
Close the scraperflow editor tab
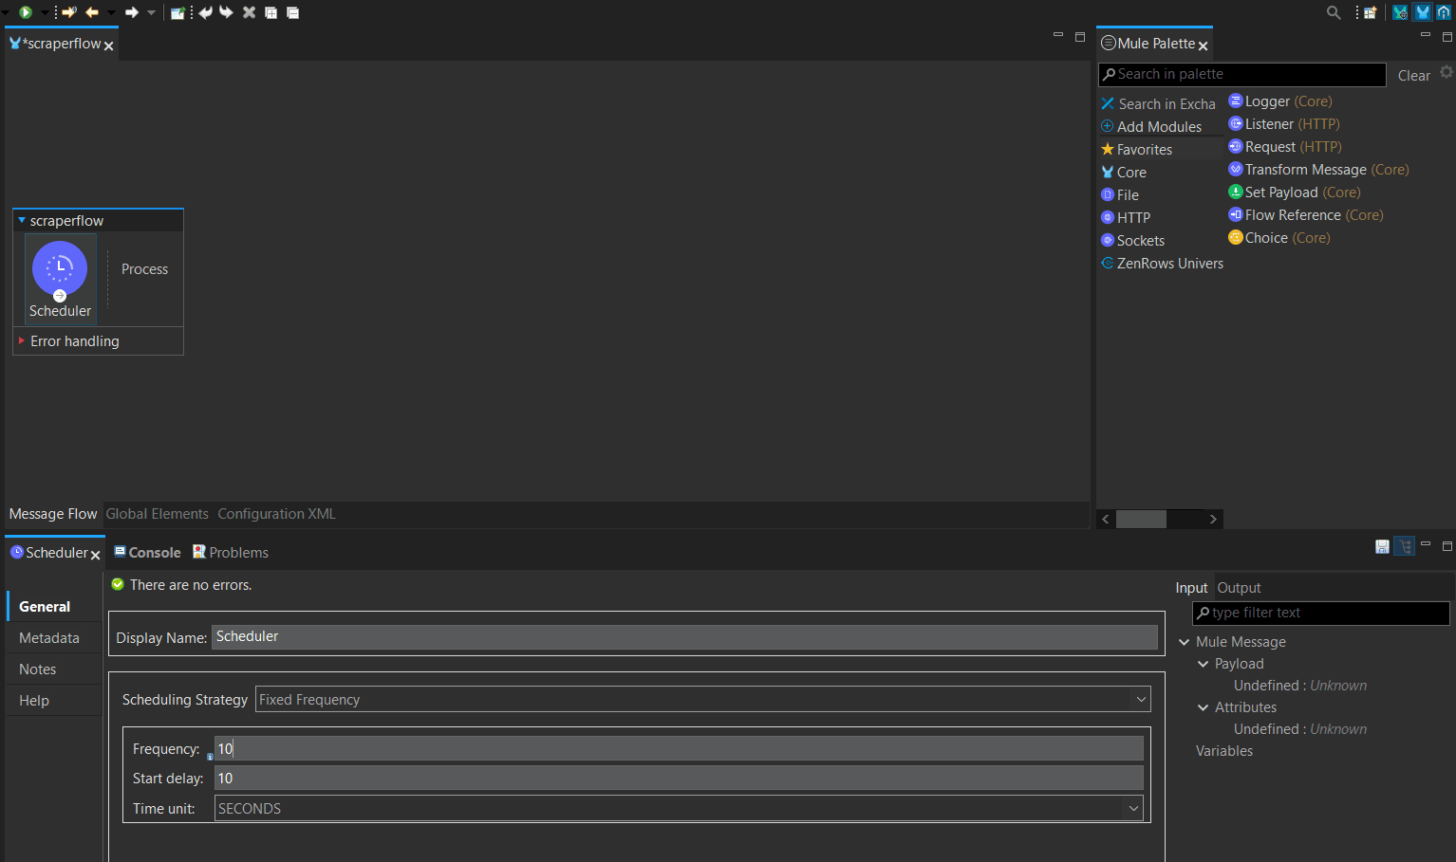click(x=109, y=46)
